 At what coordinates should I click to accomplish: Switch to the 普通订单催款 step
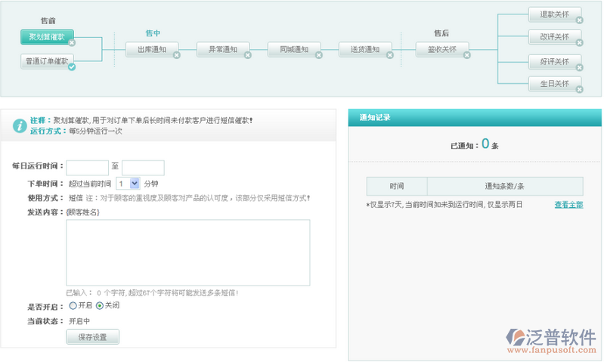pyautogui.click(x=45, y=61)
